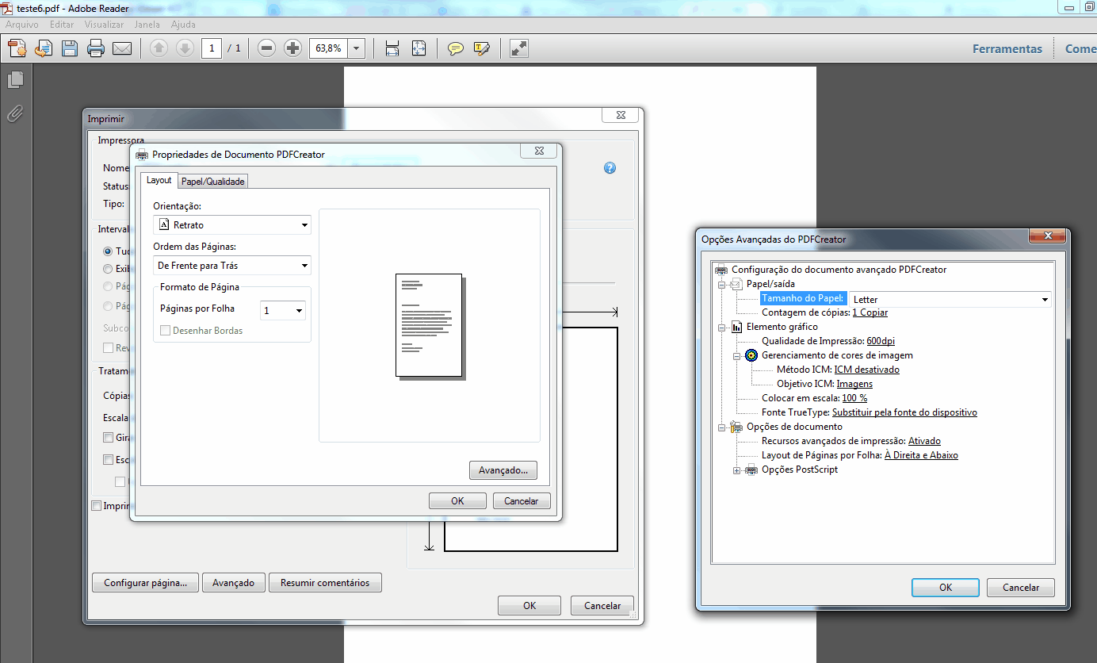Collapse the Elemento gráfico tree node

pyautogui.click(x=722, y=327)
